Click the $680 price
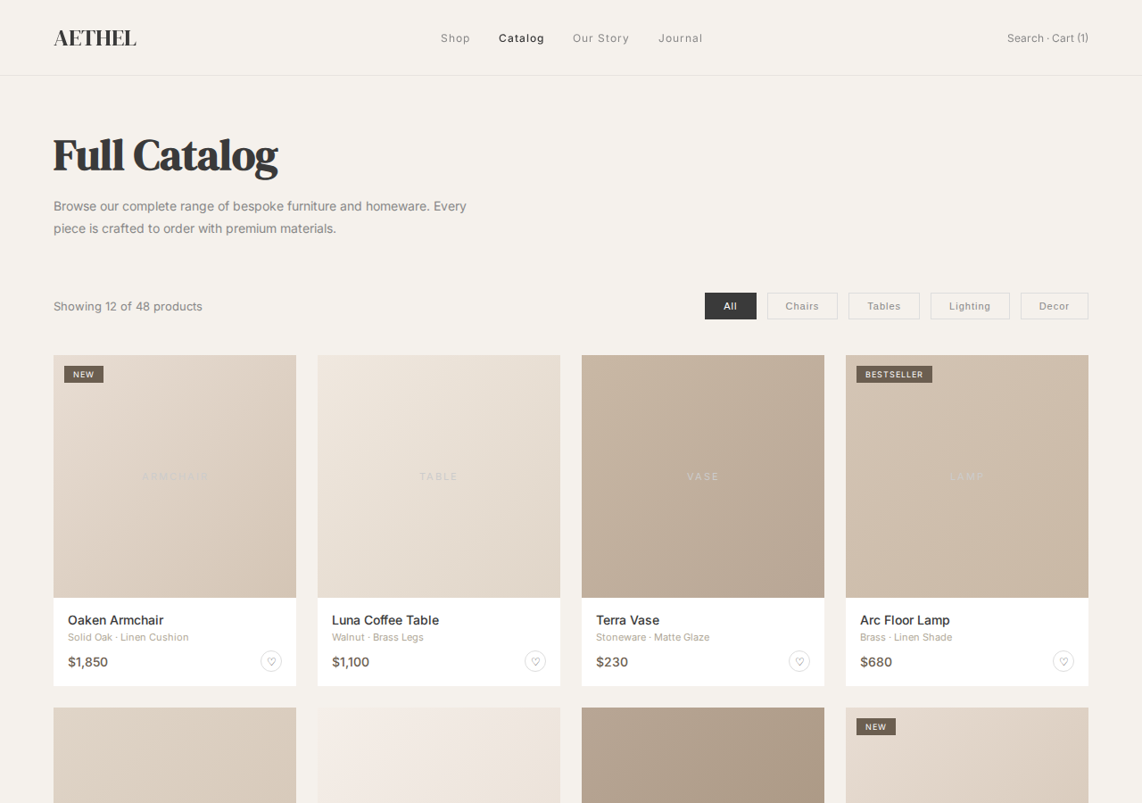The width and height of the screenshot is (1142, 803). click(876, 662)
